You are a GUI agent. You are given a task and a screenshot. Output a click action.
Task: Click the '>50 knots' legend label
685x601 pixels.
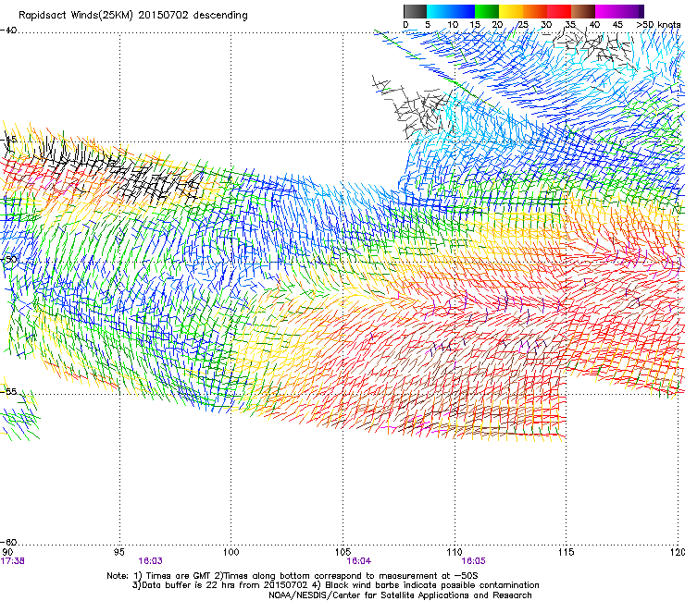[x=658, y=25]
